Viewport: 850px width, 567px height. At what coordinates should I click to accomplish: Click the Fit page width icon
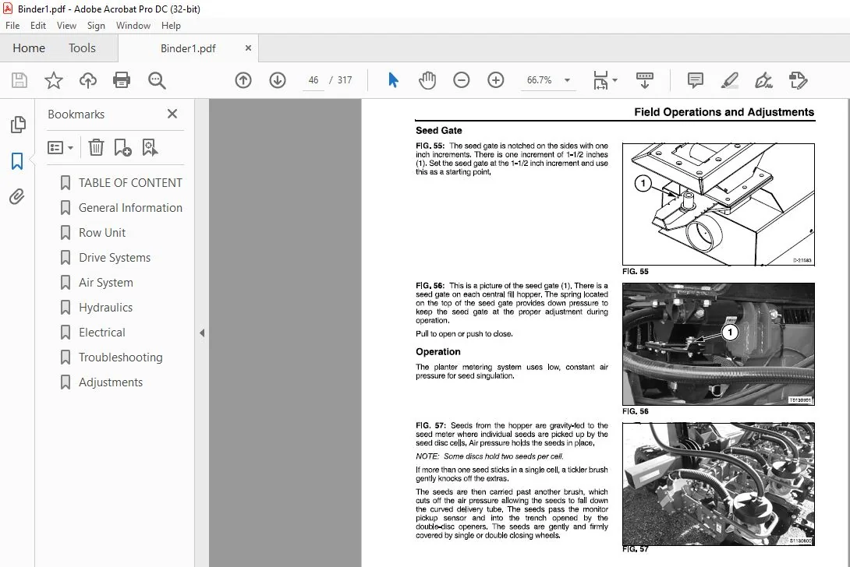tap(600, 80)
